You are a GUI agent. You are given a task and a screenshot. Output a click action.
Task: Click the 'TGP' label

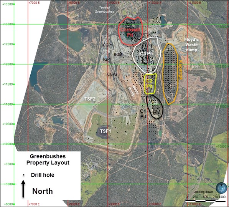click(x=106, y=60)
